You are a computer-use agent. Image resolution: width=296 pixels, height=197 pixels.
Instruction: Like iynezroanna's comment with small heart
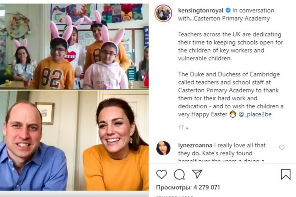tap(282, 148)
